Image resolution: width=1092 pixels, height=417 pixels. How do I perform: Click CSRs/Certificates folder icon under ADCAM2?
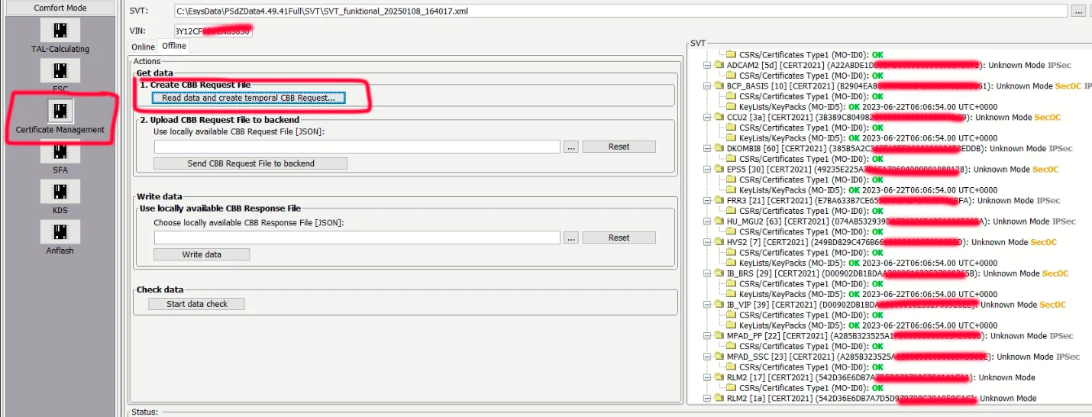(731, 76)
